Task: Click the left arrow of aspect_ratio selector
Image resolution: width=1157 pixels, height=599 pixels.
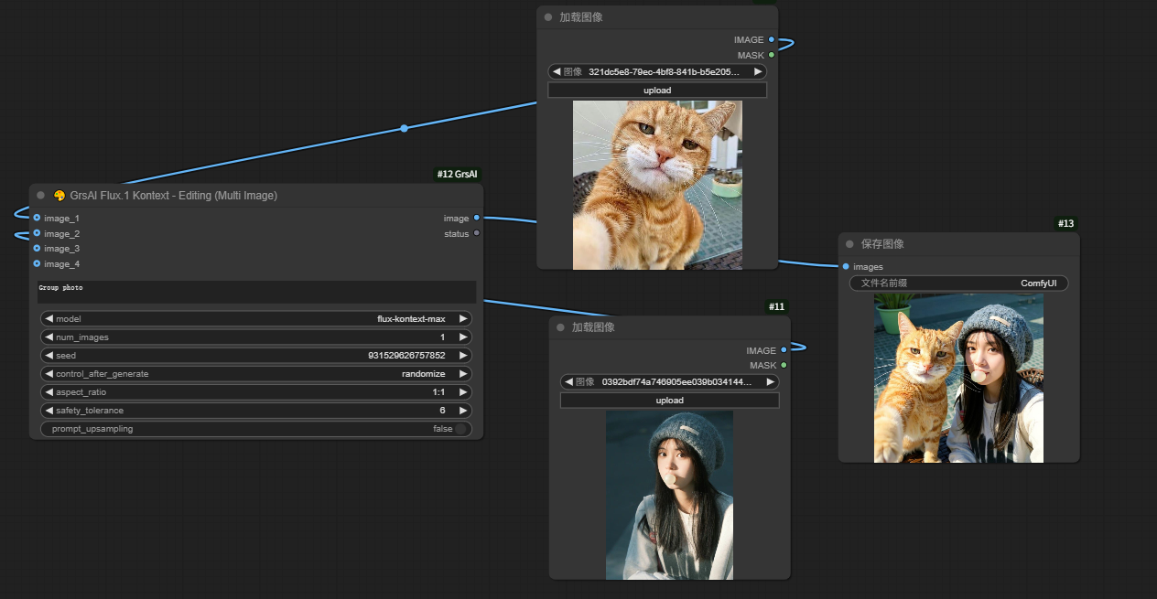Action: [49, 392]
